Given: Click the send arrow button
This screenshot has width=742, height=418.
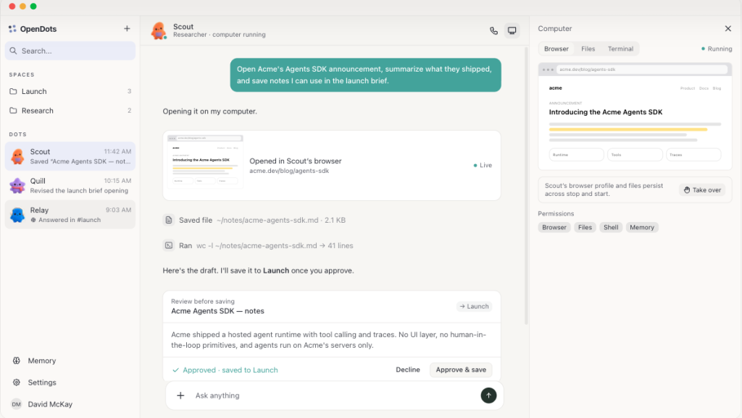Looking at the screenshot, I should click(489, 396).
